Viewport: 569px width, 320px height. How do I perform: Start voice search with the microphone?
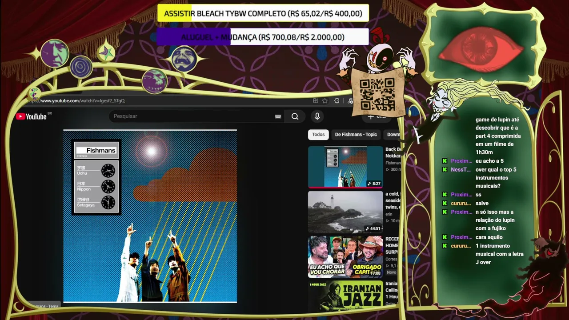pyautogui.click(x=317, y=116)
